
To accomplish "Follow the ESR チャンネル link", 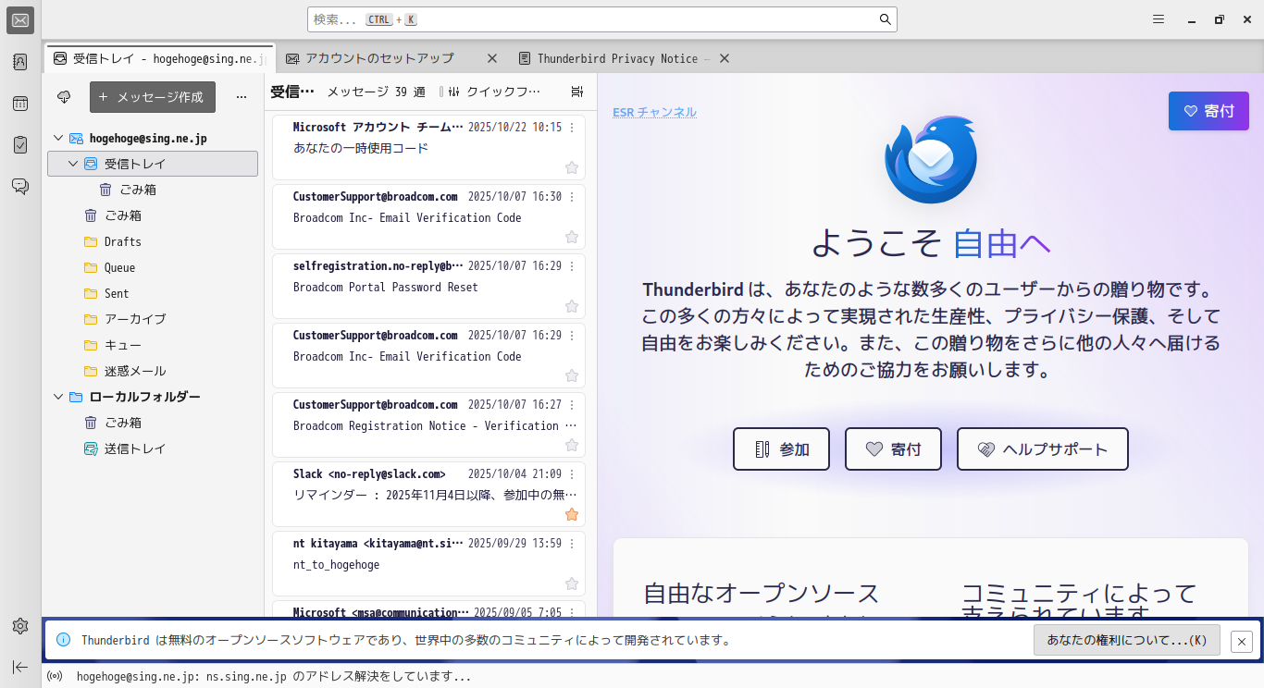I will point(654,112).
